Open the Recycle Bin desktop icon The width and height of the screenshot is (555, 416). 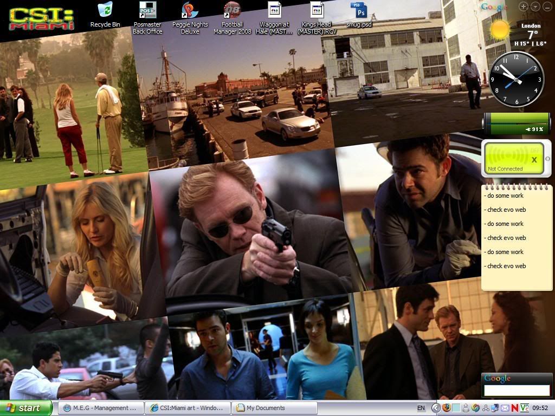(105, 15)
